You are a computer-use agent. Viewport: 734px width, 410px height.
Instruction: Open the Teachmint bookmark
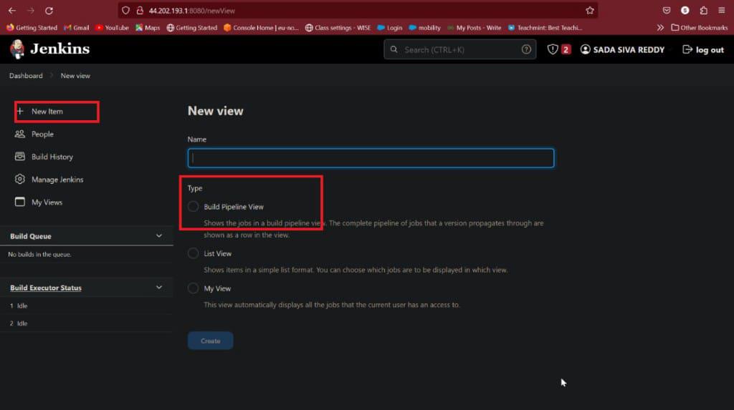(x=545, y=28)
